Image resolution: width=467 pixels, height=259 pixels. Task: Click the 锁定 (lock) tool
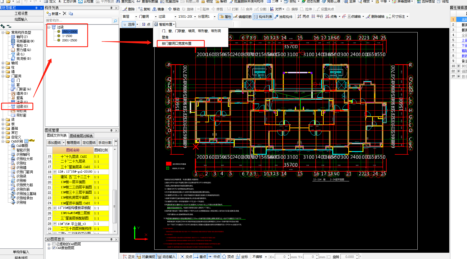click(207, 1)
